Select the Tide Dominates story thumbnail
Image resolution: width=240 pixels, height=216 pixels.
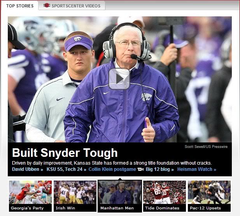point(165,196)
